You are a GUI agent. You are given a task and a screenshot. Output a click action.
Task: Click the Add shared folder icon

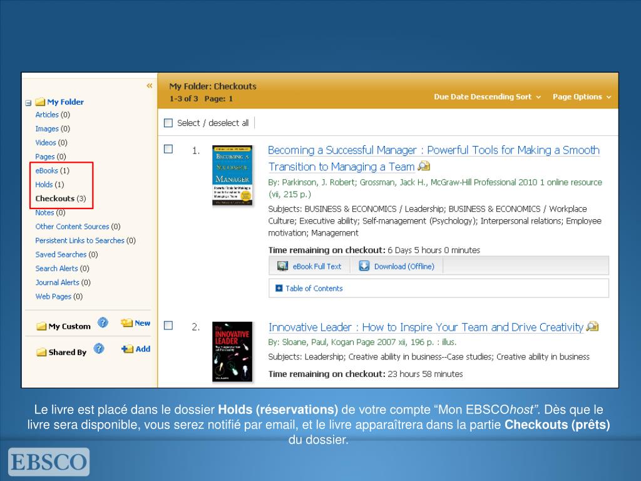point(127,349)
